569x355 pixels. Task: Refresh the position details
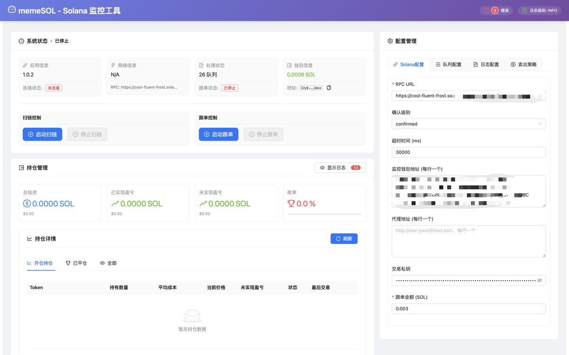click(x=344, y=239)
